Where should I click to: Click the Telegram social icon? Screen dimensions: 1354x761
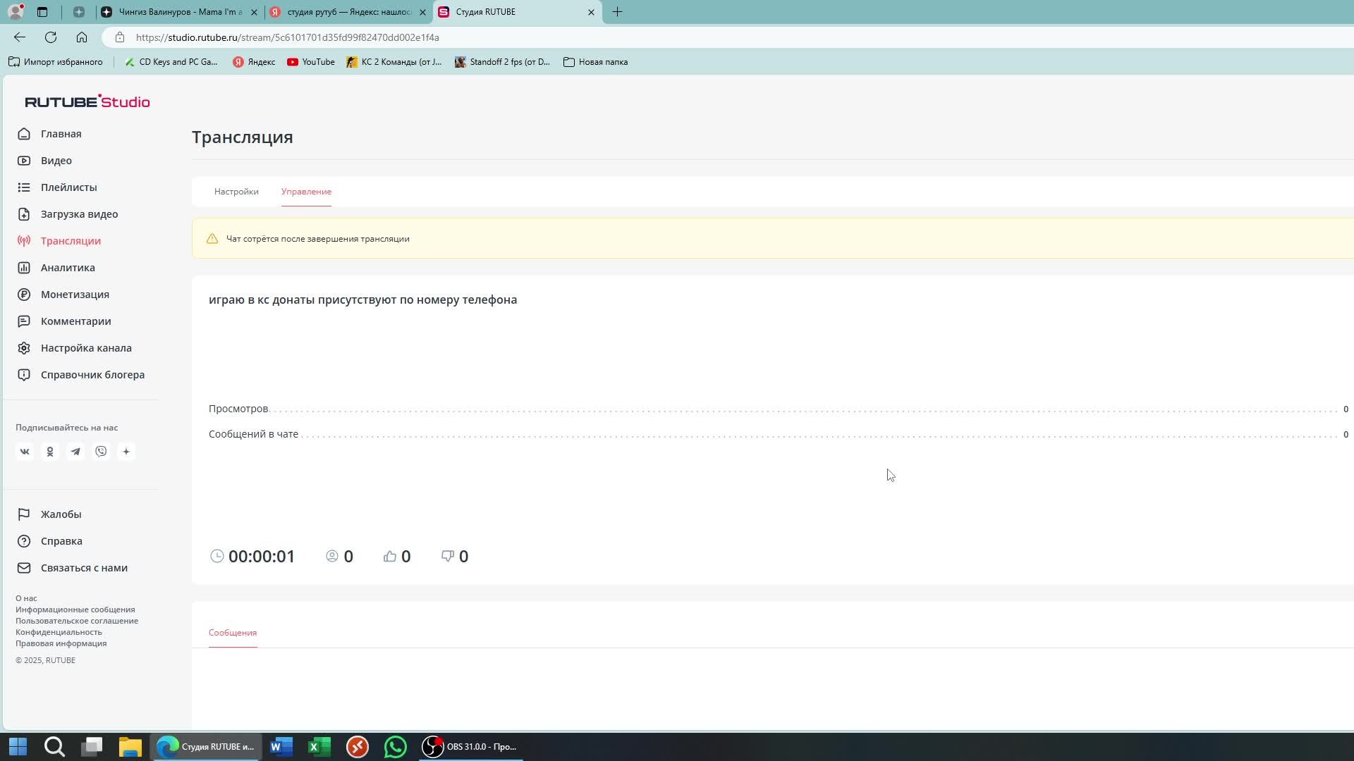[75, 452]
